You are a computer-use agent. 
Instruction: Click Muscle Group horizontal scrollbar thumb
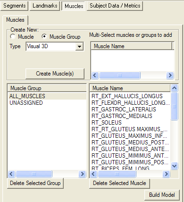click(34, 174)
